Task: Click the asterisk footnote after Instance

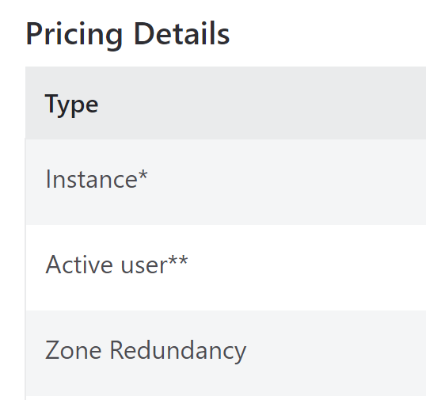Action: pos(143,174)
